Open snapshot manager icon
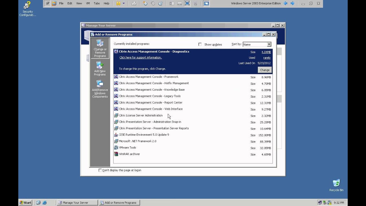 (x=160, y=3)
